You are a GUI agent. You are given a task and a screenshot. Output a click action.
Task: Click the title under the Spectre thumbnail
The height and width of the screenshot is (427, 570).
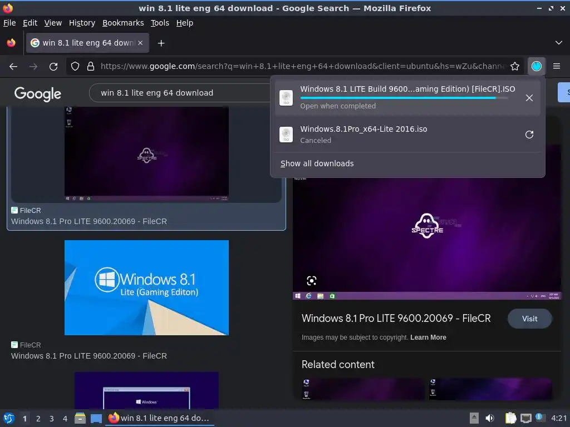pyautogui.click(x=89, y=221)
